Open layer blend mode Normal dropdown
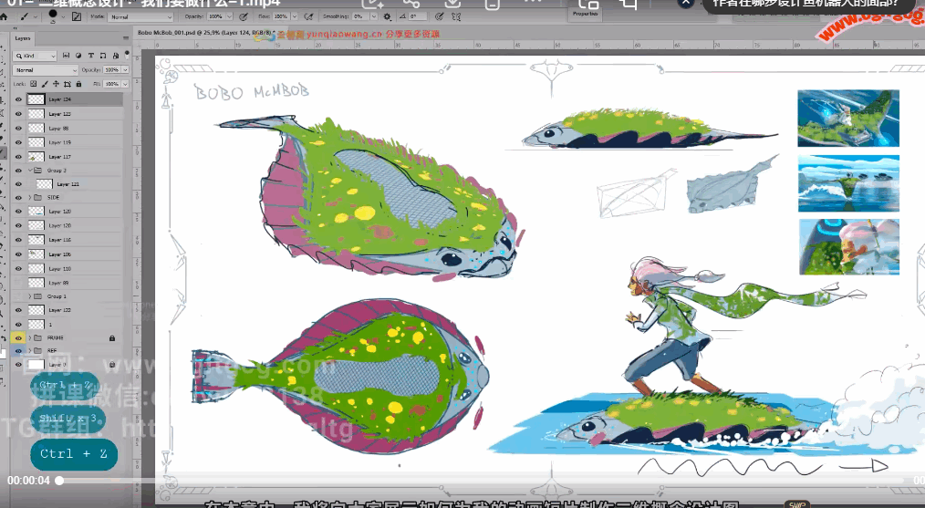The image size is (925, 508). click(46, 69)
